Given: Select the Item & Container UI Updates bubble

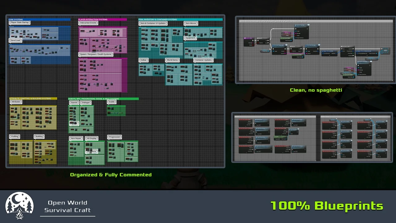Looking at the screenshot, I should 153,23.
